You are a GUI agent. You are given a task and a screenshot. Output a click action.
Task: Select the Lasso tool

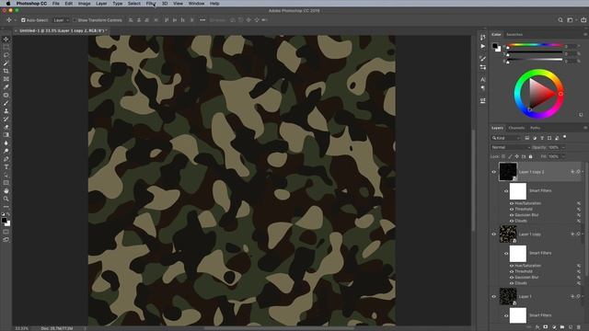tap(6, 55)
